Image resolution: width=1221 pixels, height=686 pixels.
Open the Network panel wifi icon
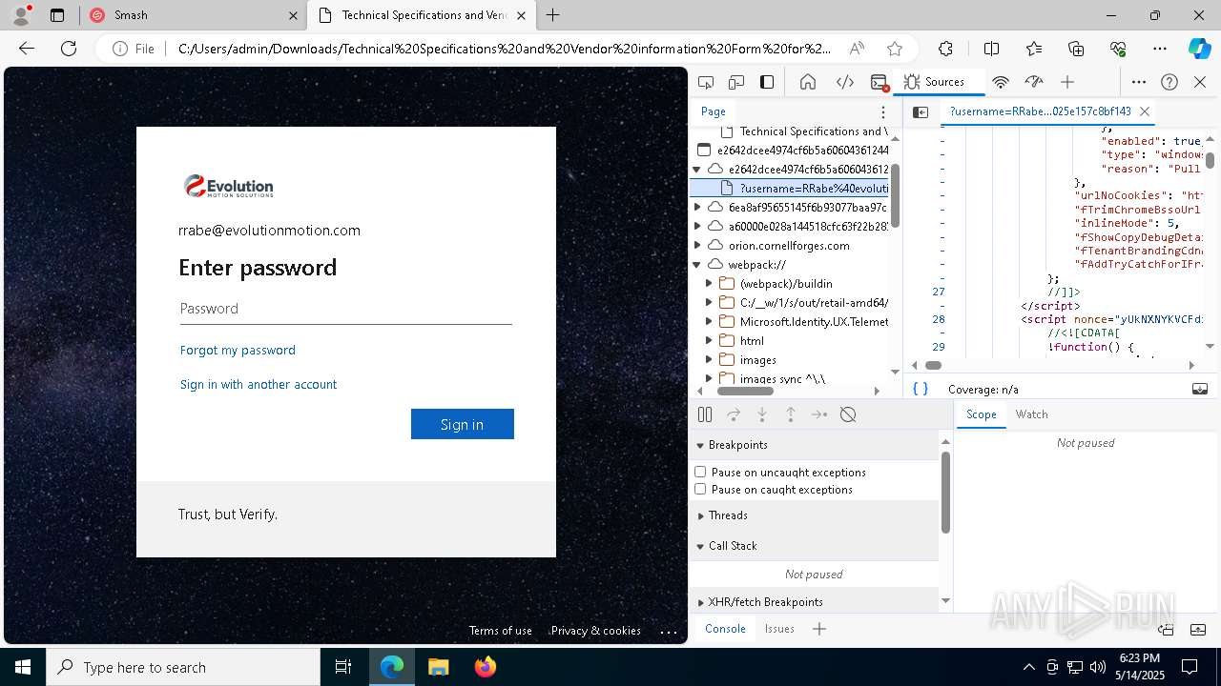[x=1001, y=82]
